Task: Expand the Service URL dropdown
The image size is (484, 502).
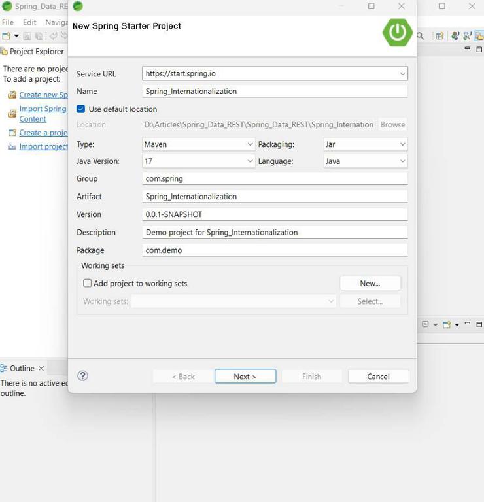Action: pyautogui.click(x=402, y=74)
